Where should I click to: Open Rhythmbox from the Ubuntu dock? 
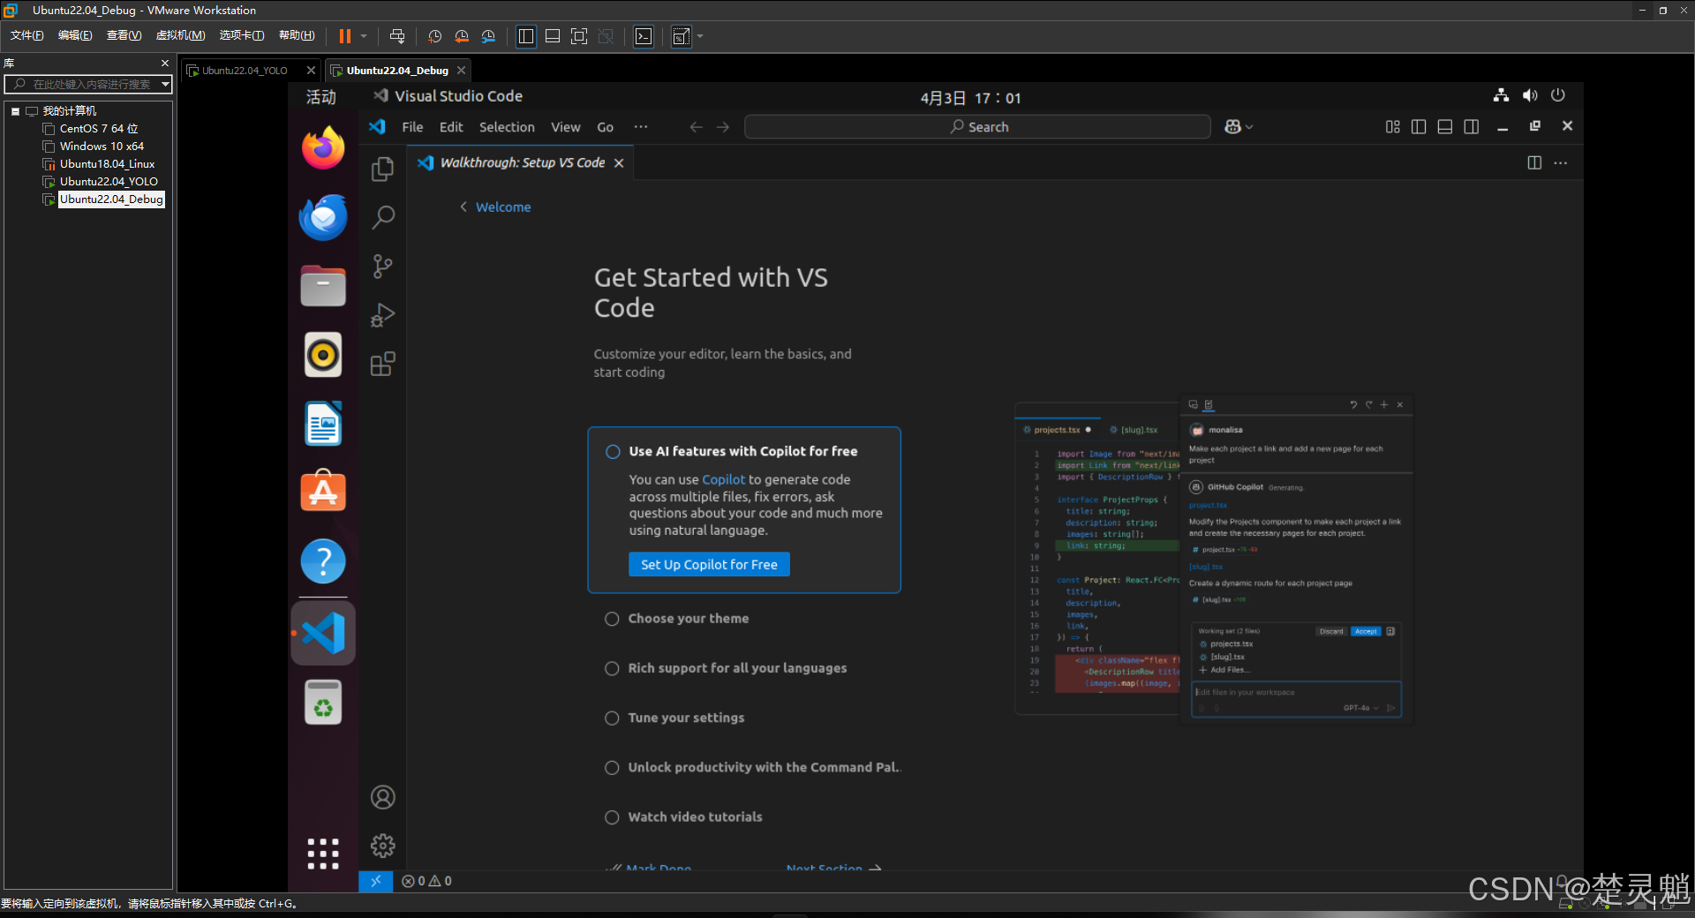pos(323,355)
